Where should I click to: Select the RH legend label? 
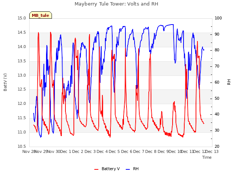[136, 169]
